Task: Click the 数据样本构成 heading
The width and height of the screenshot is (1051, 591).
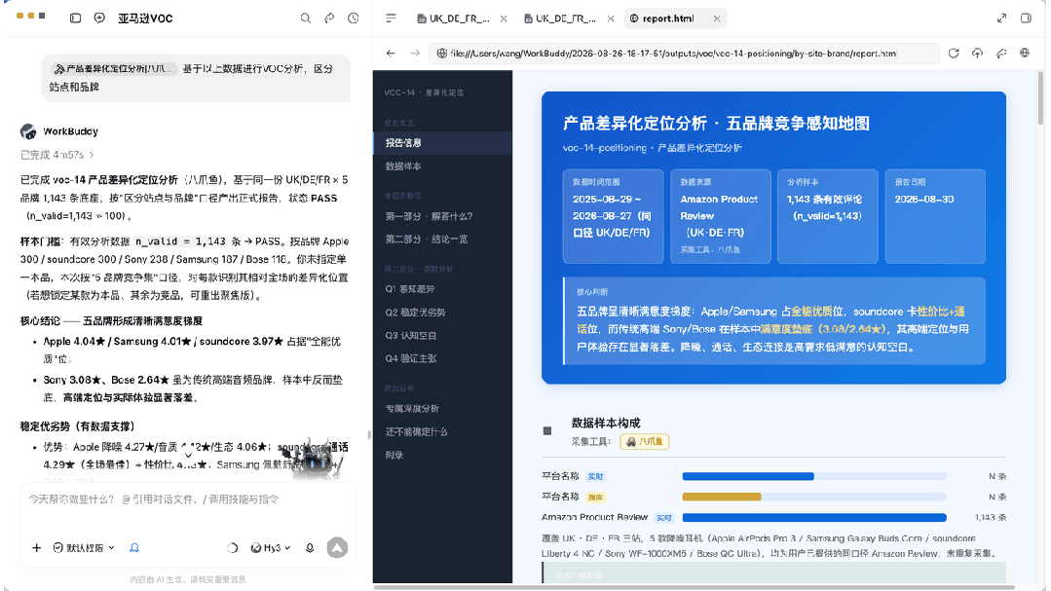Action: tap(605, 423)
